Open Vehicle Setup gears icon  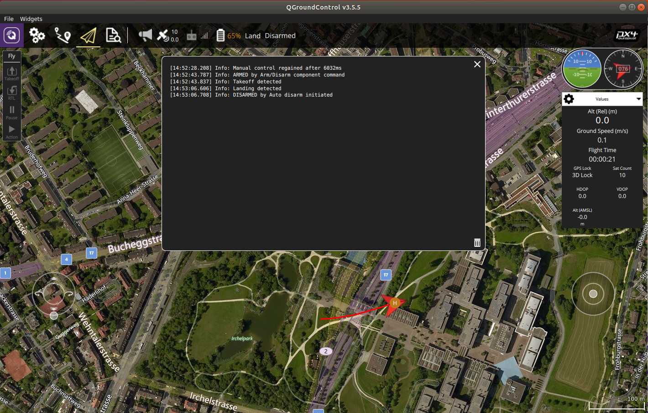[37, 35]
